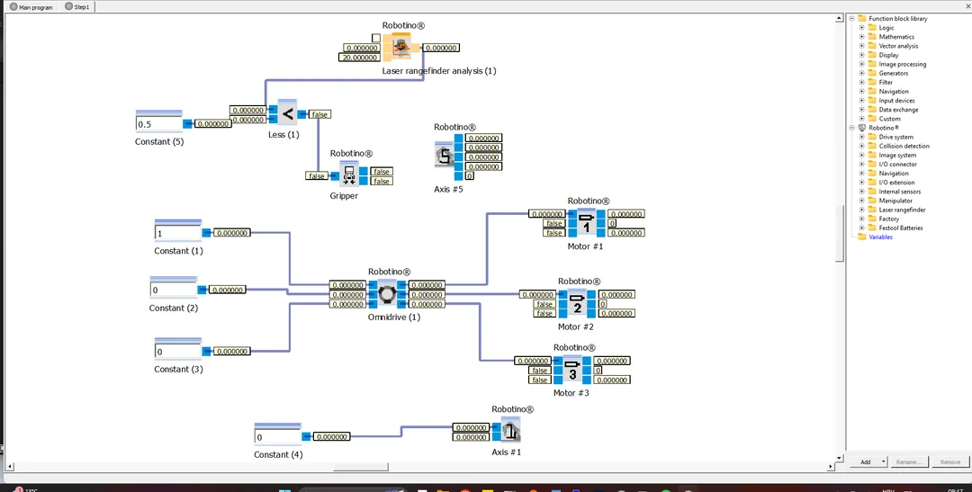Image resolution: width=972 pixels, height=492 pixels.
Task: Click the Axis #5 block icon
Action: [x=444, y=157]
